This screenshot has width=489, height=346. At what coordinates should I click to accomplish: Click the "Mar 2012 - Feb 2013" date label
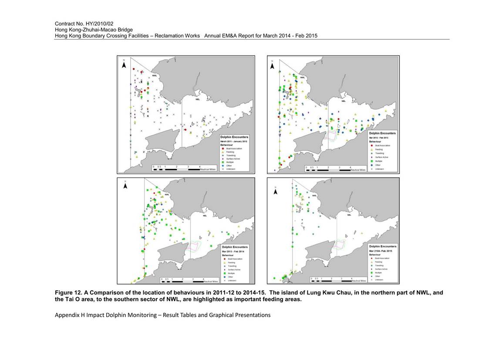point(378,138)
